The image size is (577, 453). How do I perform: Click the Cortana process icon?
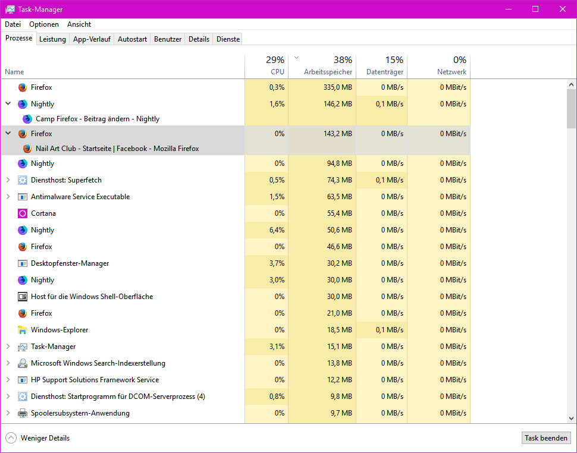[23, 213]
